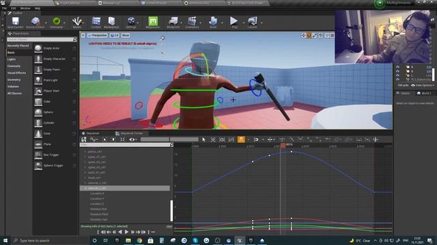The width and height of the screenshot is (437, 245).
Task: Toggle visibility eye of fourth outliner row
Action: point(397,80)
